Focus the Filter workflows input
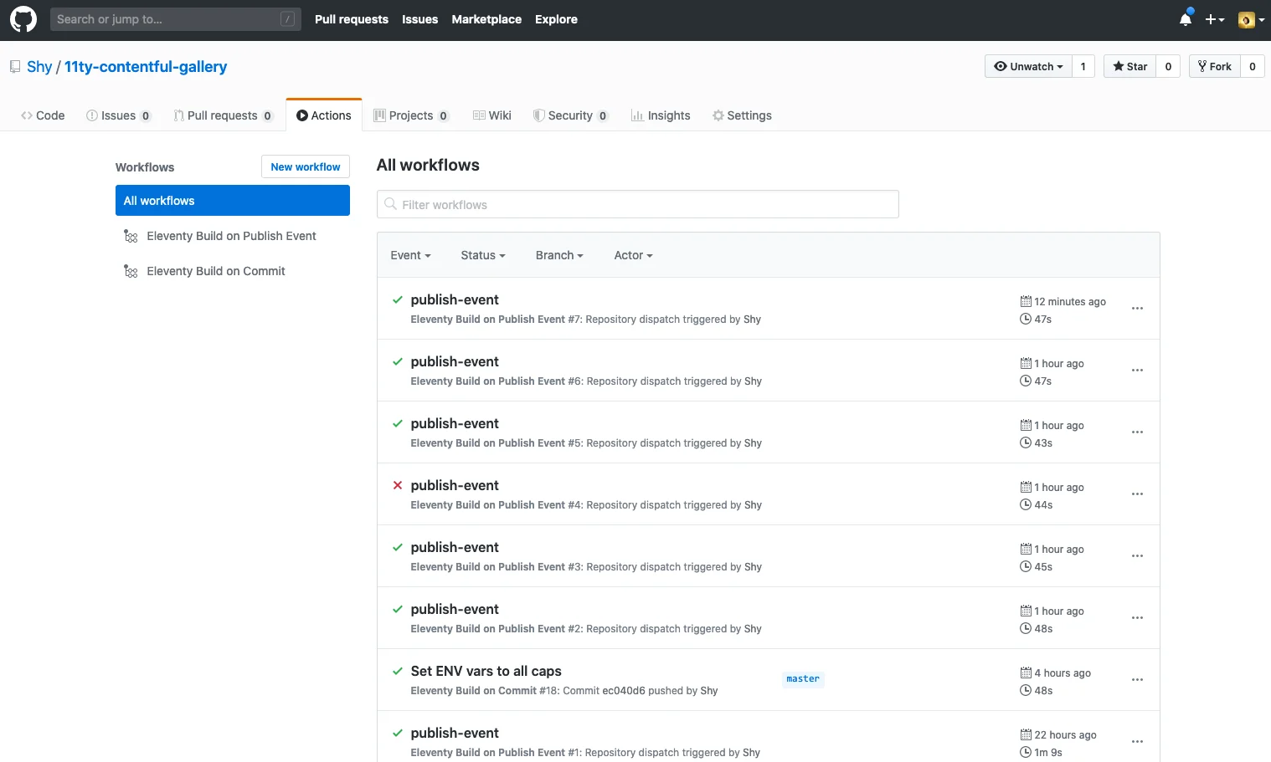The image size is (1271, 762). click(638, 204)
